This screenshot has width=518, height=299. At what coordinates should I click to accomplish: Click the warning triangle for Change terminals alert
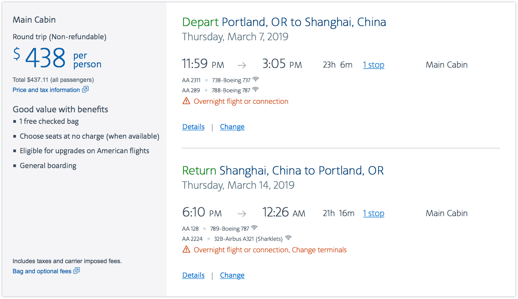[x=186, y=250]
